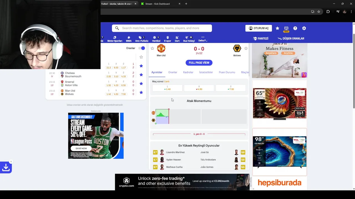Select the Hentbol sport icon

click(x=156, y=39)
